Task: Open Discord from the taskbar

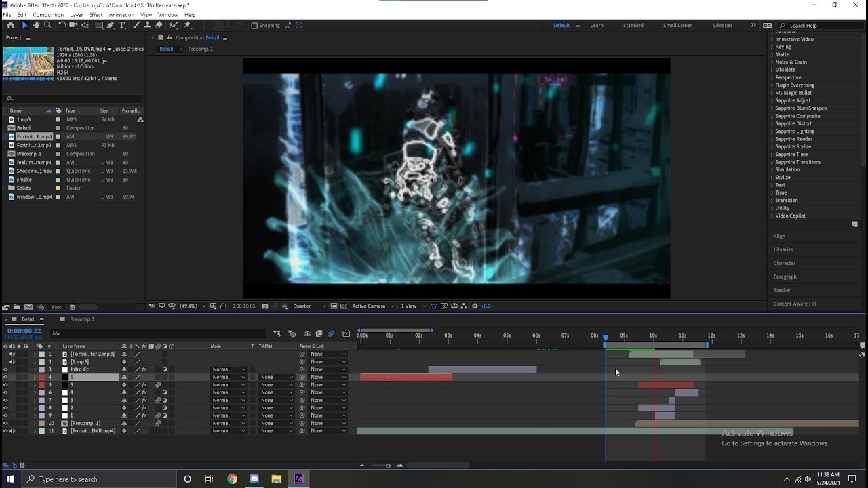Action: (254, 479)
